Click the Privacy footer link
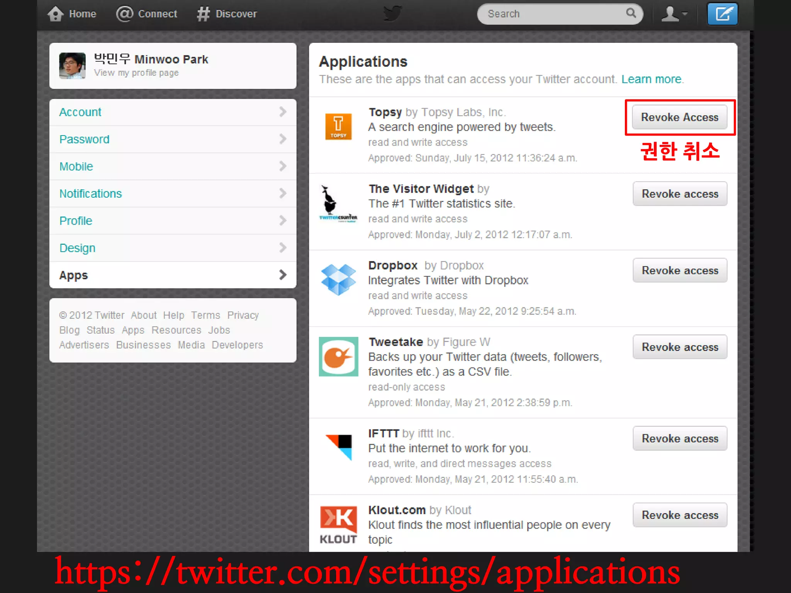791x593 pixels. pyautogui.click(x=243, y=315)
